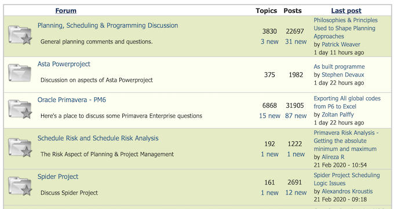Click topic count 6868
Image resolution: width=394 pixels, height=209 pixels.
coord(269,105)
